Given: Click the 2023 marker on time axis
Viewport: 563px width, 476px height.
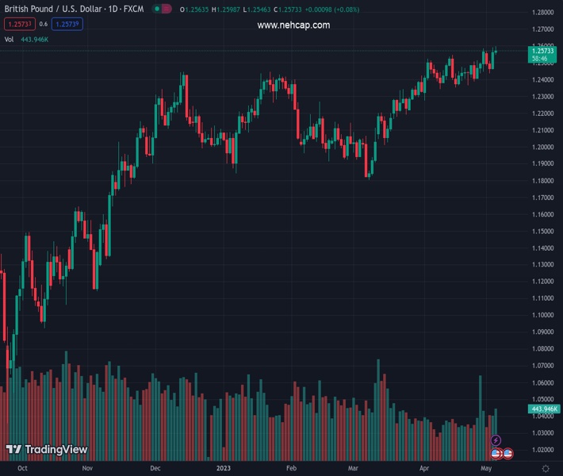Looking at the screenshot, I should (x=224, y=469).
